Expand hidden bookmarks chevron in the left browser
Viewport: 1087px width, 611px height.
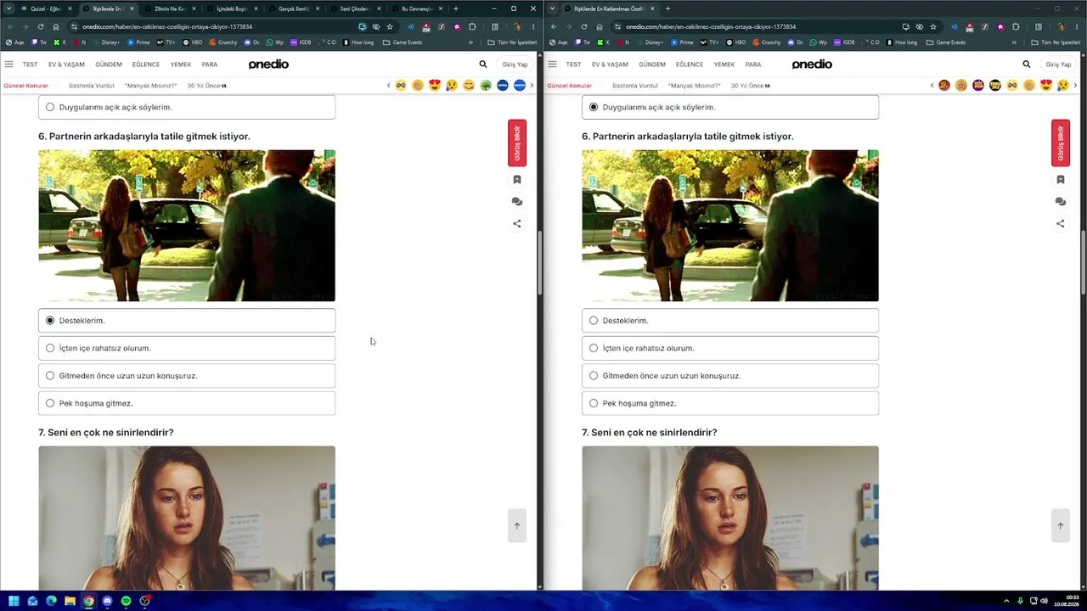click(x=470, y=42)
